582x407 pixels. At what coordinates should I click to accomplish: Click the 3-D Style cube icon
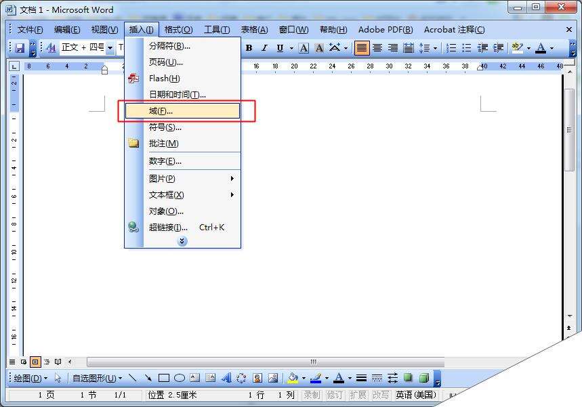[424, 378]
